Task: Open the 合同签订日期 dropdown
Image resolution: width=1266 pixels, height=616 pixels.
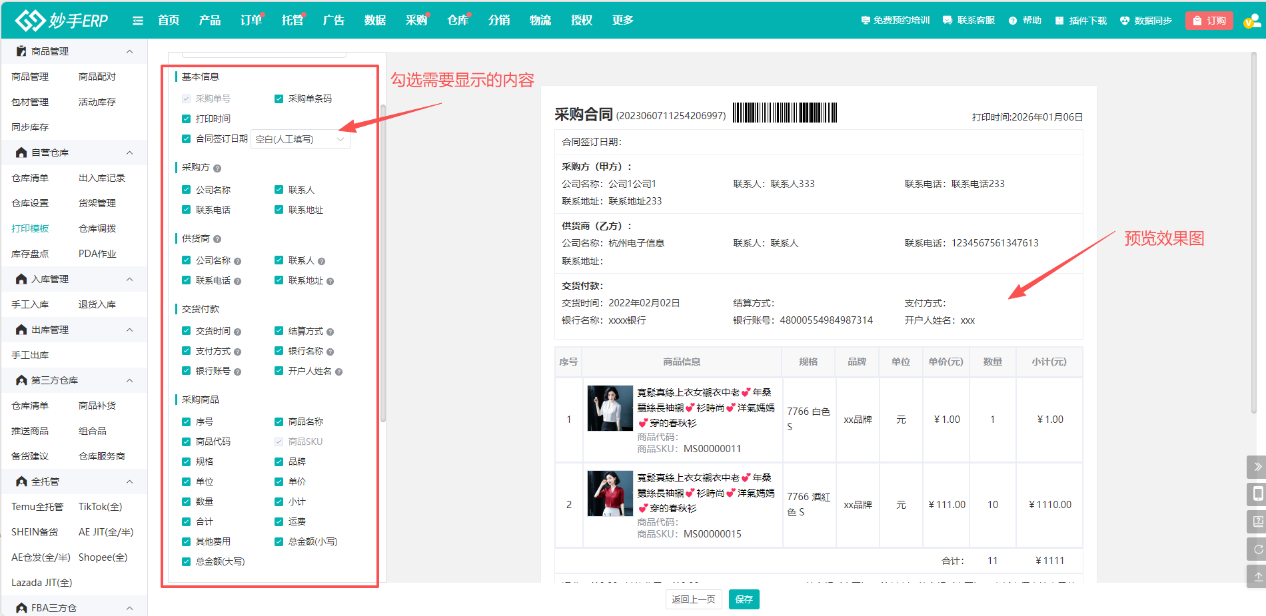Action: pyautogui.click(x=300, y=139)
